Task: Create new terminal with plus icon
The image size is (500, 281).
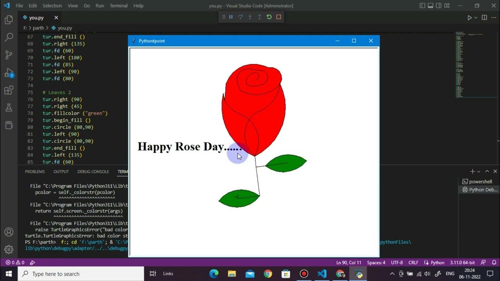Action: pos(472,171)
